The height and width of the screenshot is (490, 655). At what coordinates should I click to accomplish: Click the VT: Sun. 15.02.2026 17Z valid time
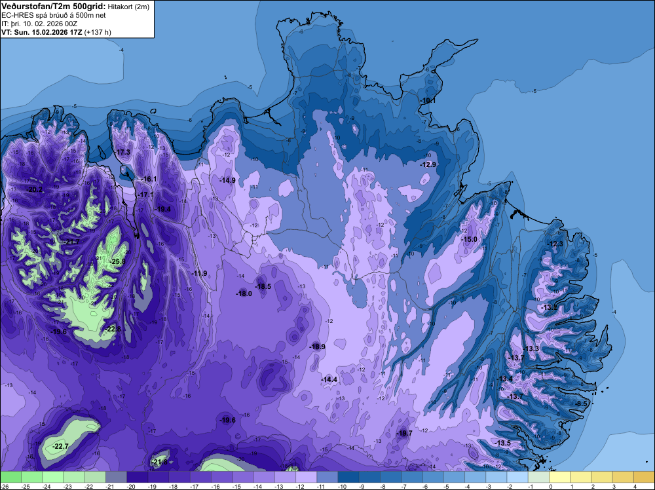42,31
